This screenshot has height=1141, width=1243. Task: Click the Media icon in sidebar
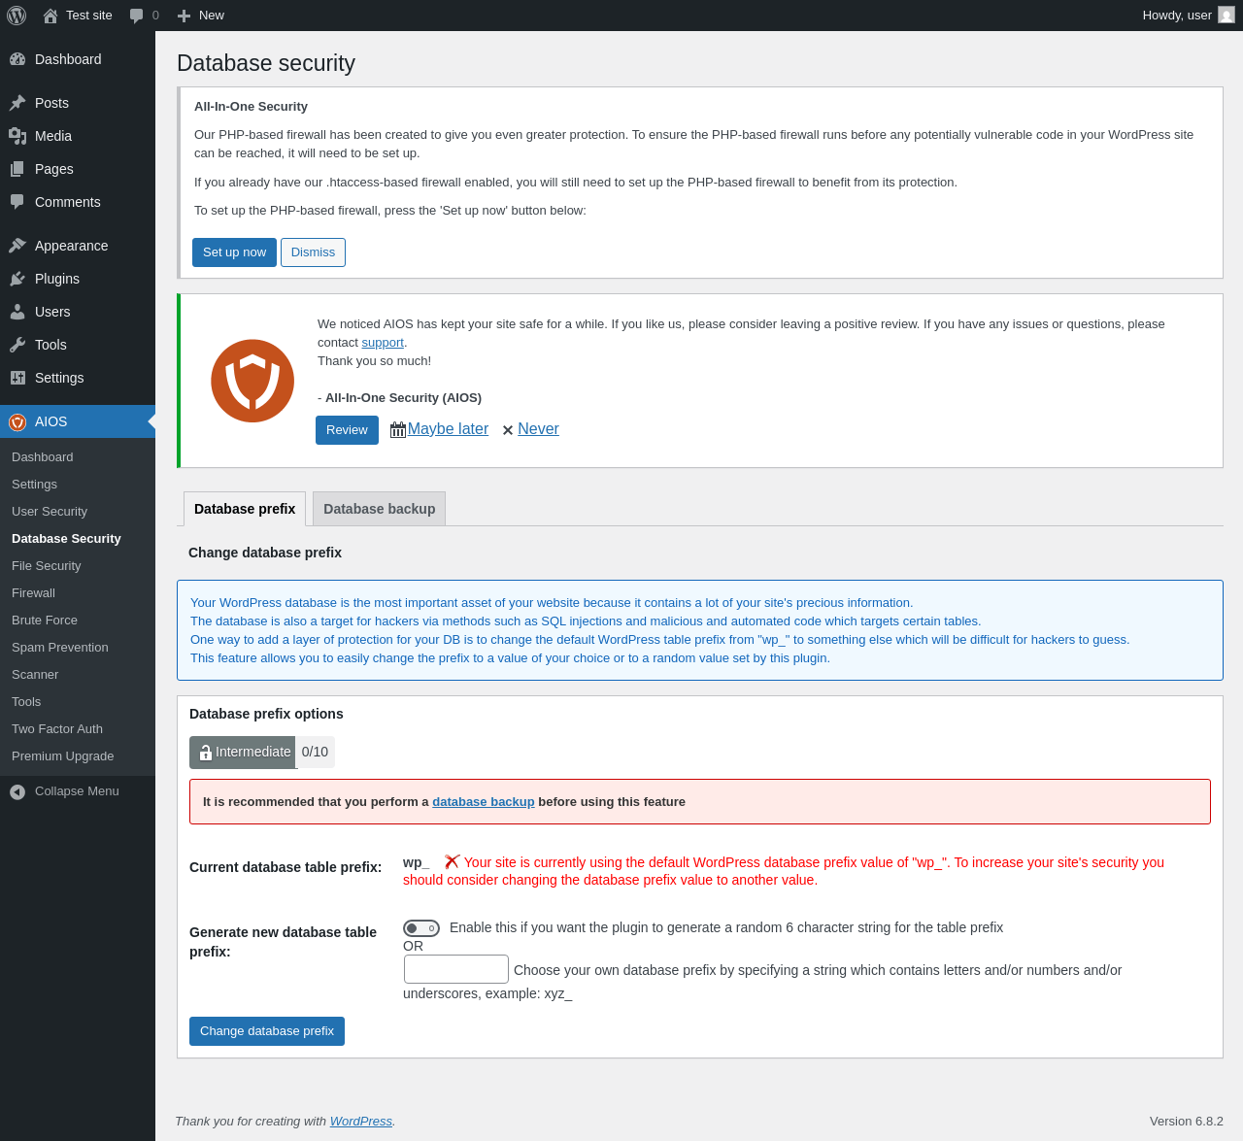pyautogui.click(x=17, y=136)
